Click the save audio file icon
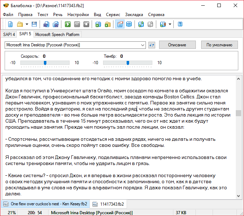 (46, 24)
